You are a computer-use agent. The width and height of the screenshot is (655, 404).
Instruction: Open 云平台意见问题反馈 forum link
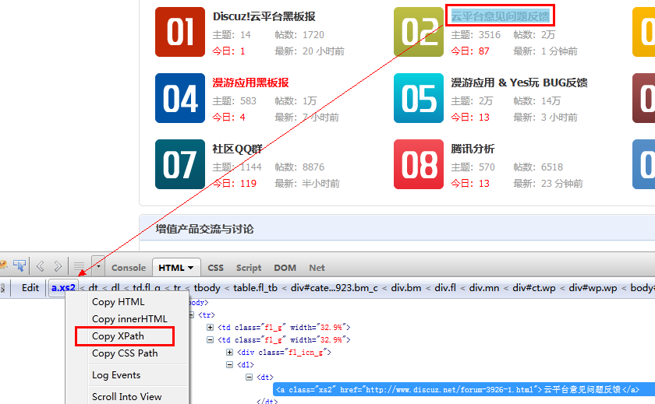[500, 16]
